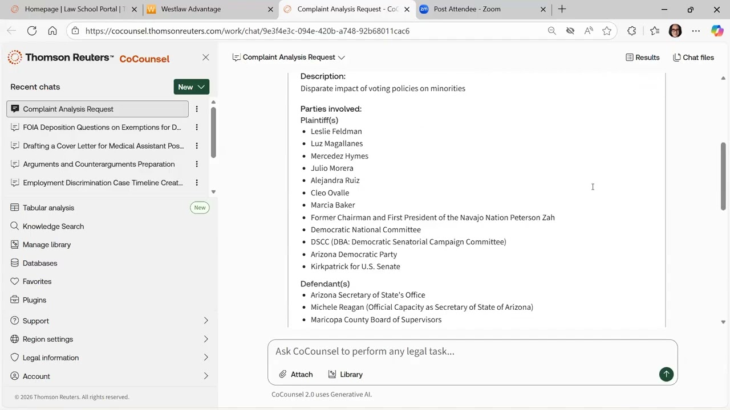The width and height of the screenshot is (730, 410).
Task: Expand the New chat dropdown
Action: [x=192, y=87]
